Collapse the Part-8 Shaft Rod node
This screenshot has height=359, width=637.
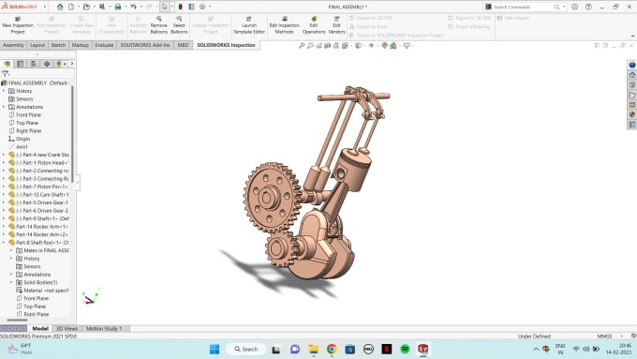(x=4, y=243)
